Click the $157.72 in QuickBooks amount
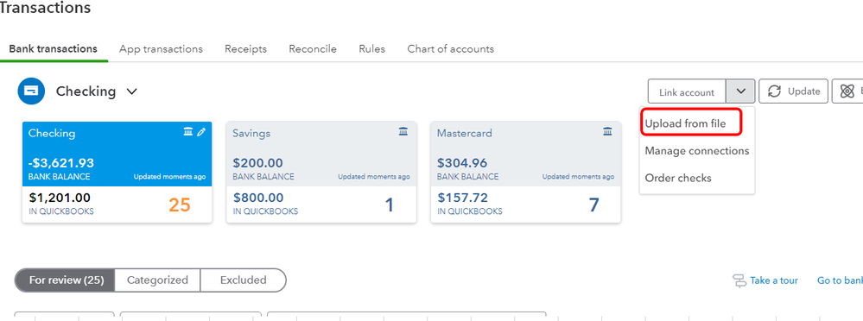Screen dimensions: 863x321 coord(462,198)
